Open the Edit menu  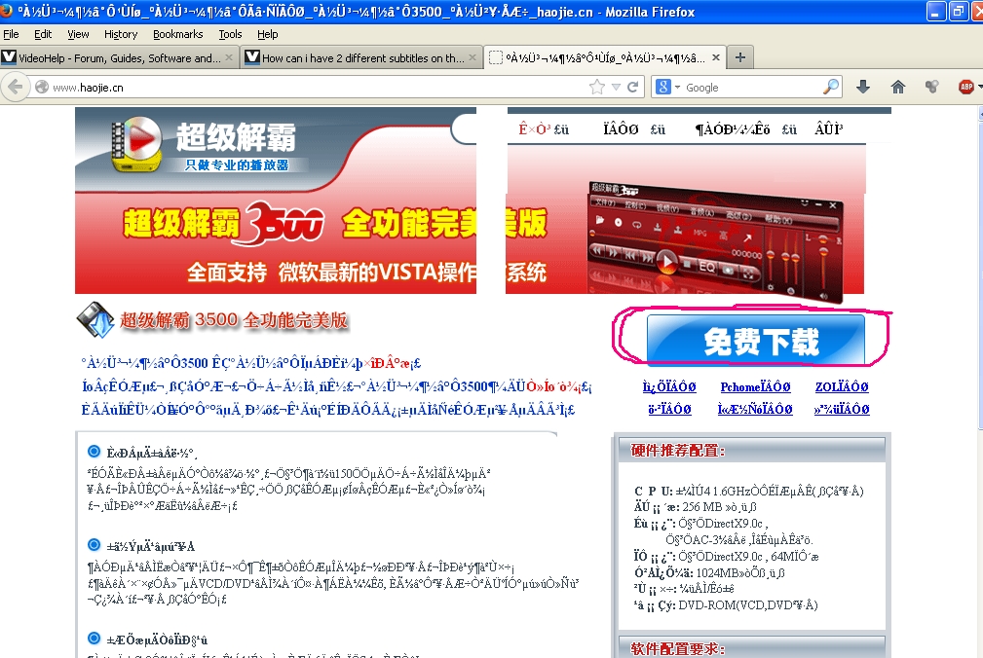point(43,34)
